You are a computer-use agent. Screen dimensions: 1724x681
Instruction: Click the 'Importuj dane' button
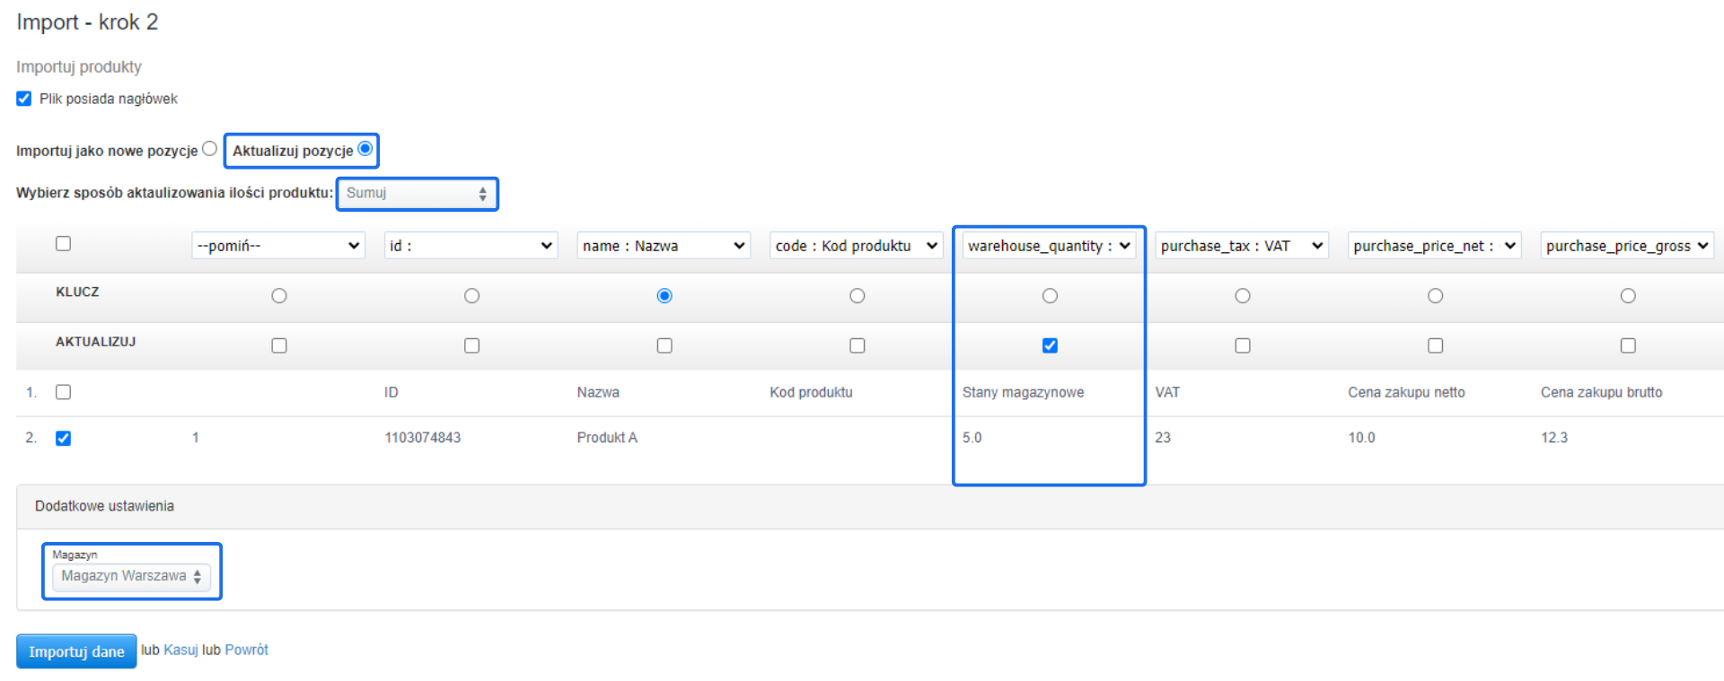pos(76,651)
